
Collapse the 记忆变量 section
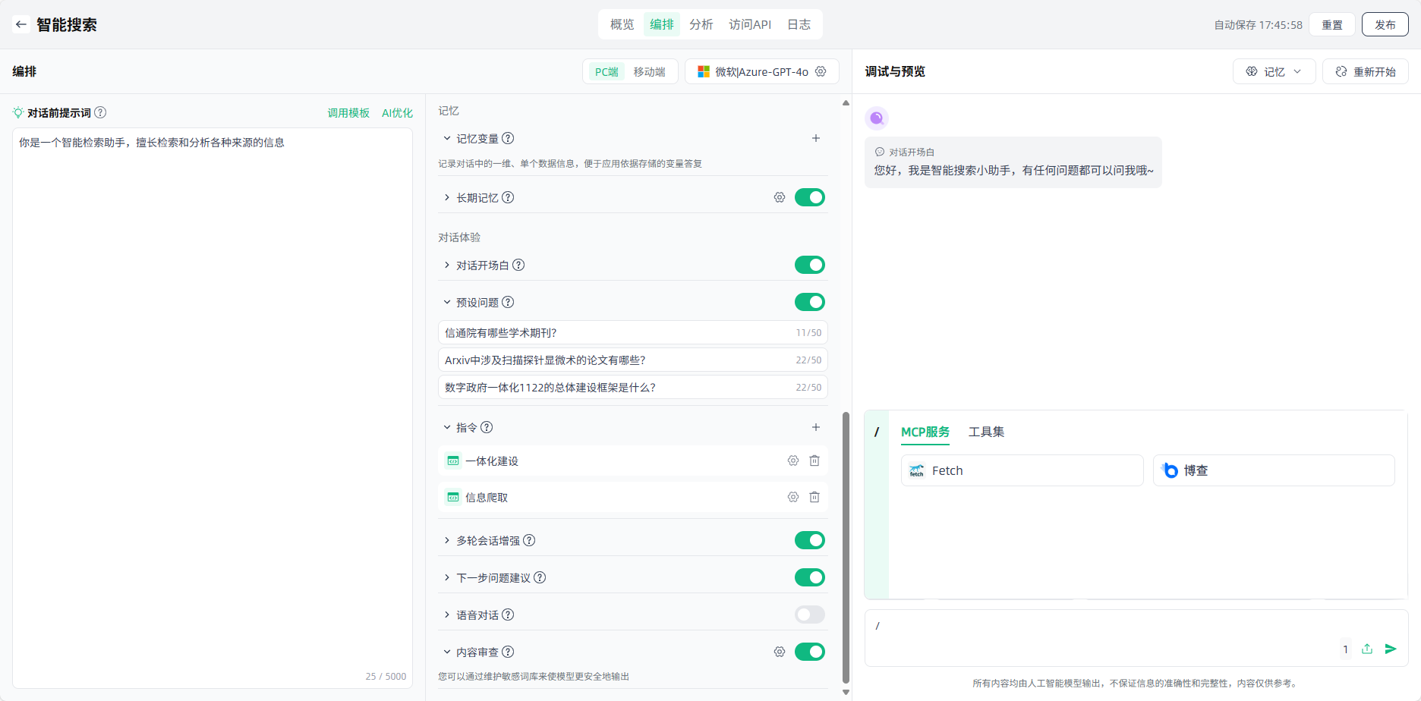coord(447,138)
